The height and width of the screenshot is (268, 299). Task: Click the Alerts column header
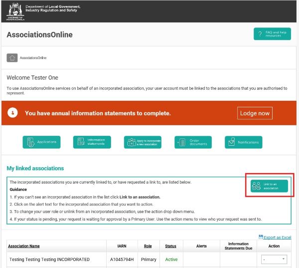(x=201, y=246)
